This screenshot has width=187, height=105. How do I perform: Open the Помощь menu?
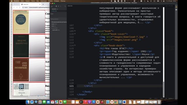coord(63,1)
